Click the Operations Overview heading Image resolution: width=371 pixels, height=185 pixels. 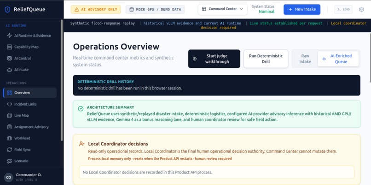(116, 47)
